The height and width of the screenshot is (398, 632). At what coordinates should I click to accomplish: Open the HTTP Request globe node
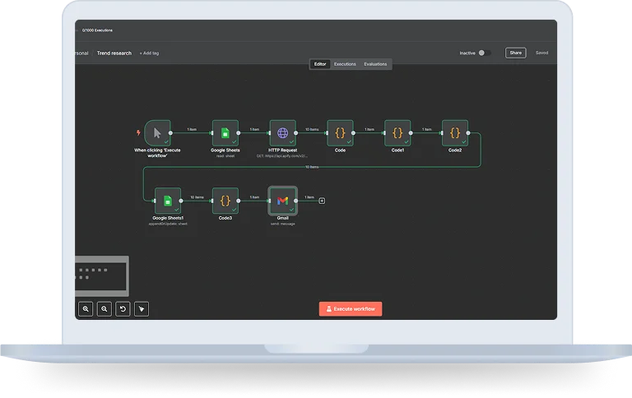(x=282, y=132)
